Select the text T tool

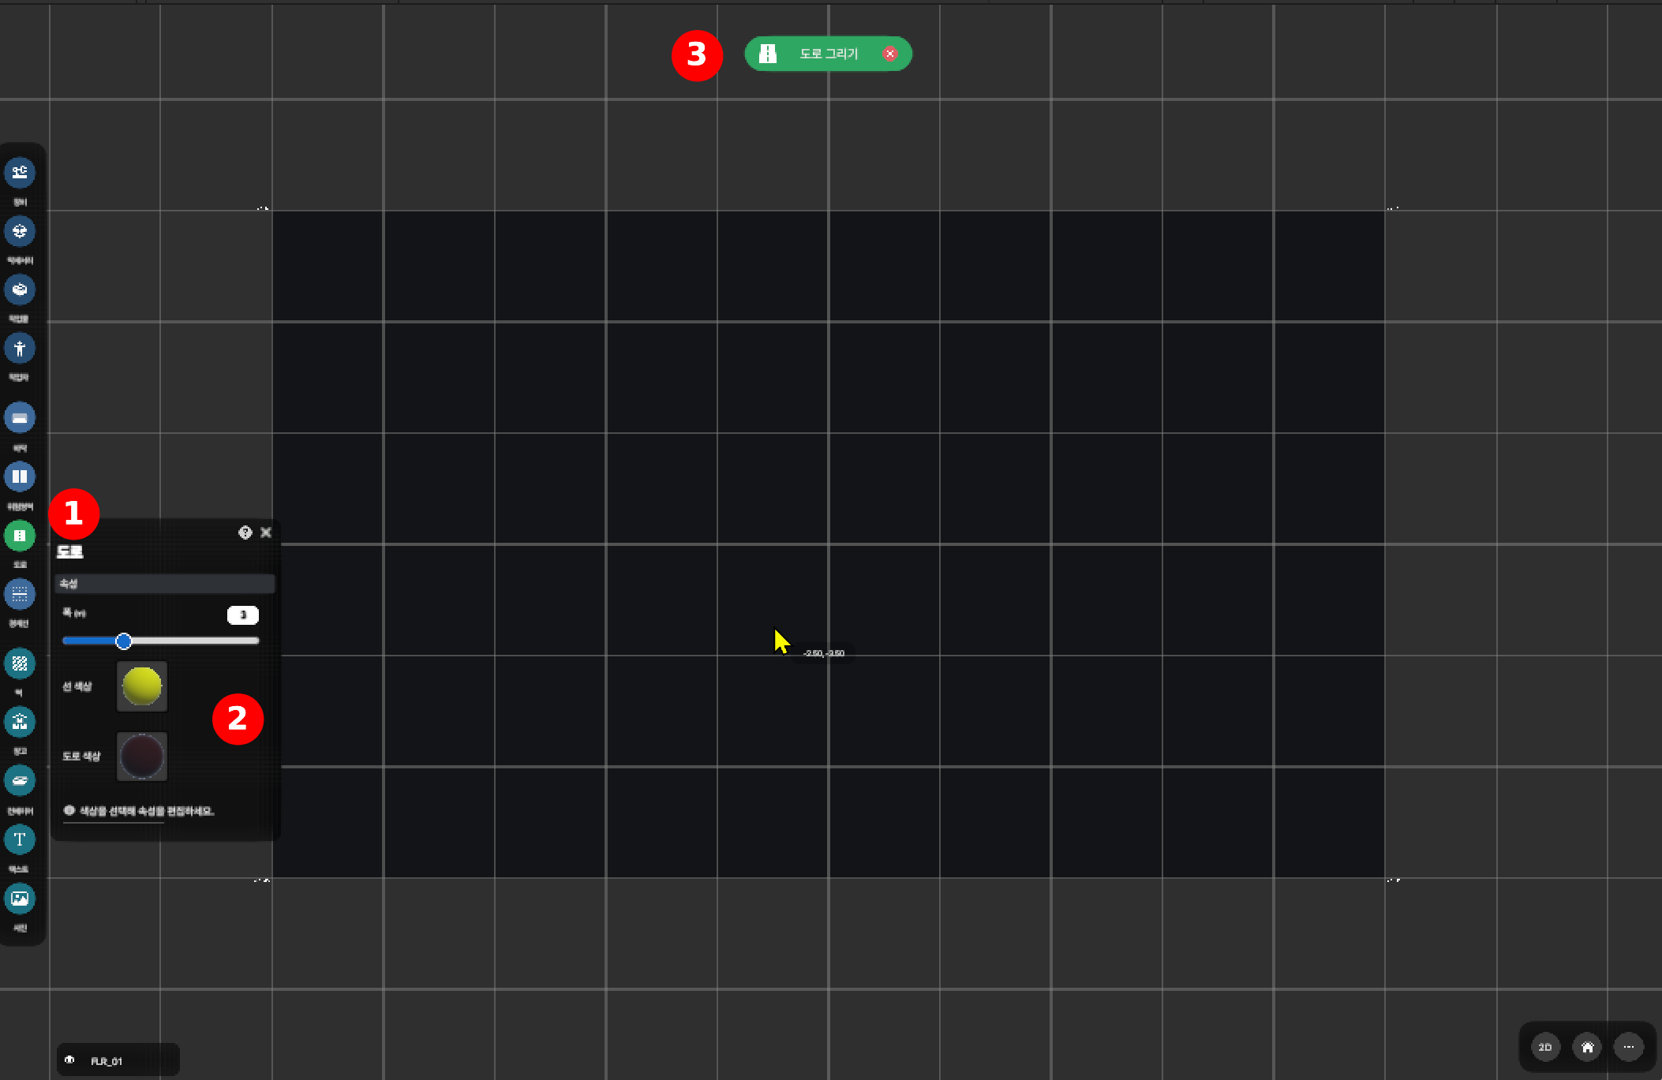tap(20, 839)
